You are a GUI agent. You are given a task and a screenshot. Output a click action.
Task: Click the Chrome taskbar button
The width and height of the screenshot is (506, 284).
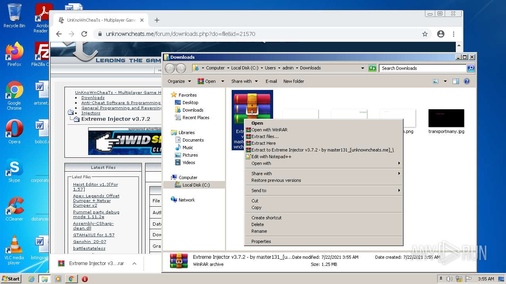point(71,279)
